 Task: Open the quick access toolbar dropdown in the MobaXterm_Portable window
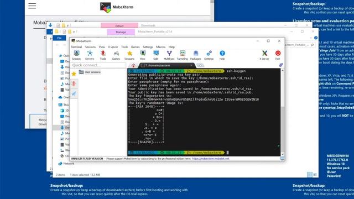[x=74, y=32]
